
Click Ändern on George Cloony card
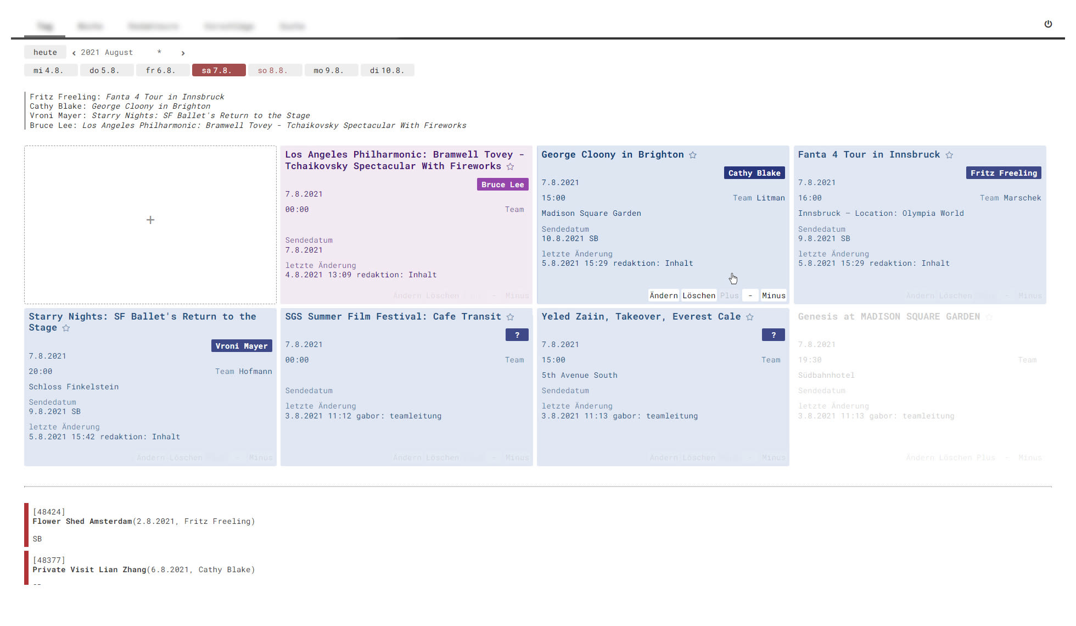coord(664,295)
